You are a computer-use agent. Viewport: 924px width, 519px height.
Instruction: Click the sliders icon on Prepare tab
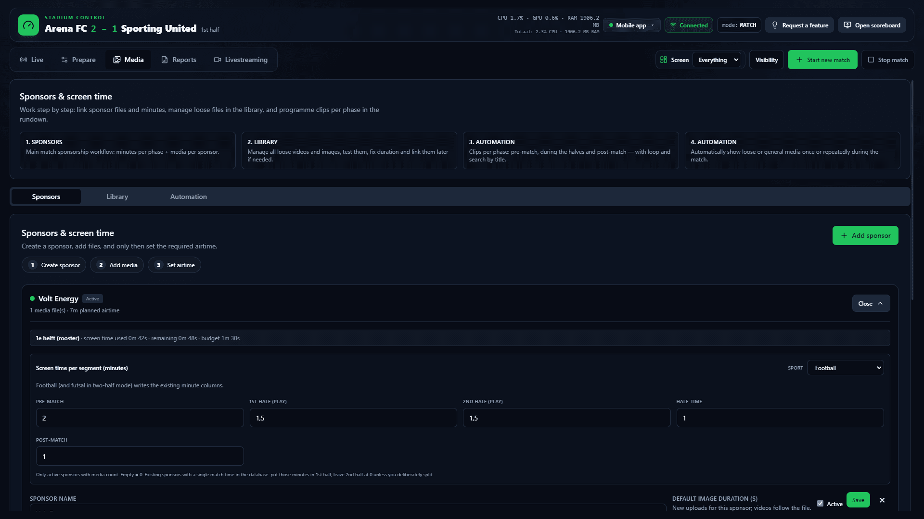tap(64, 60)
